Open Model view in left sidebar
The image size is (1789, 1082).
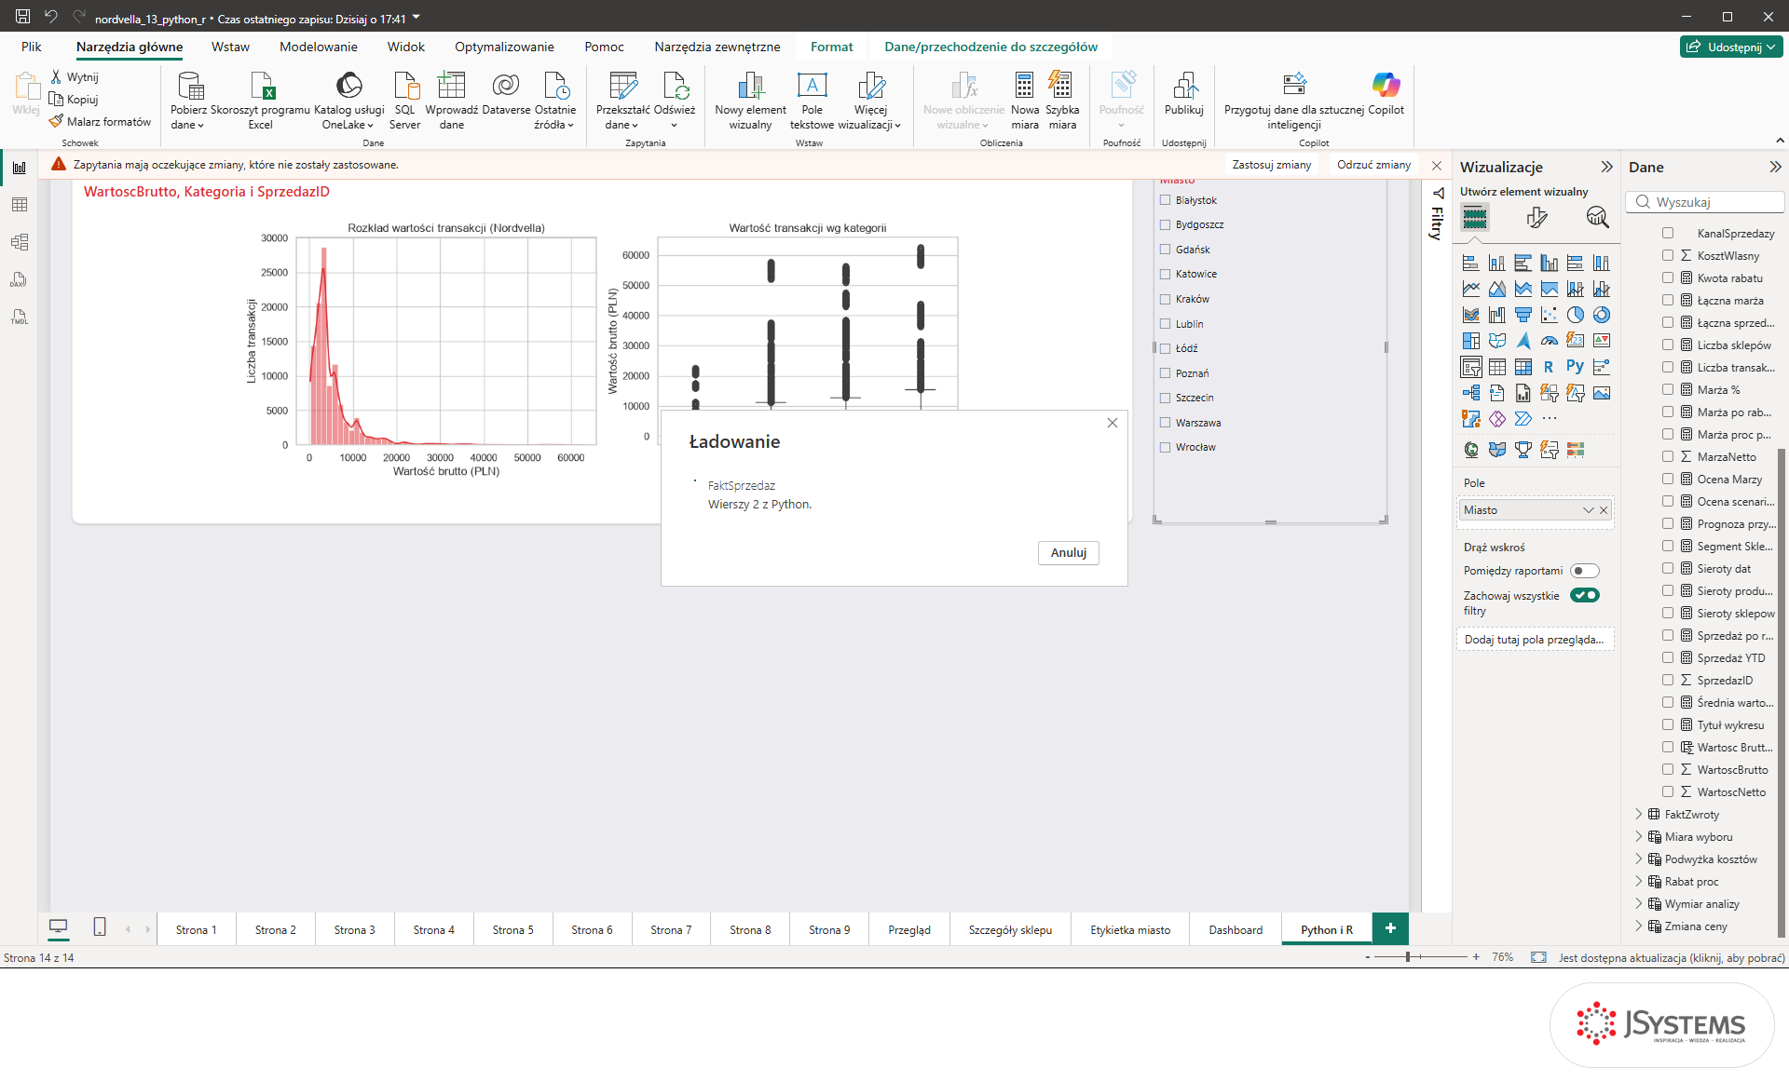tap(19, 242)
